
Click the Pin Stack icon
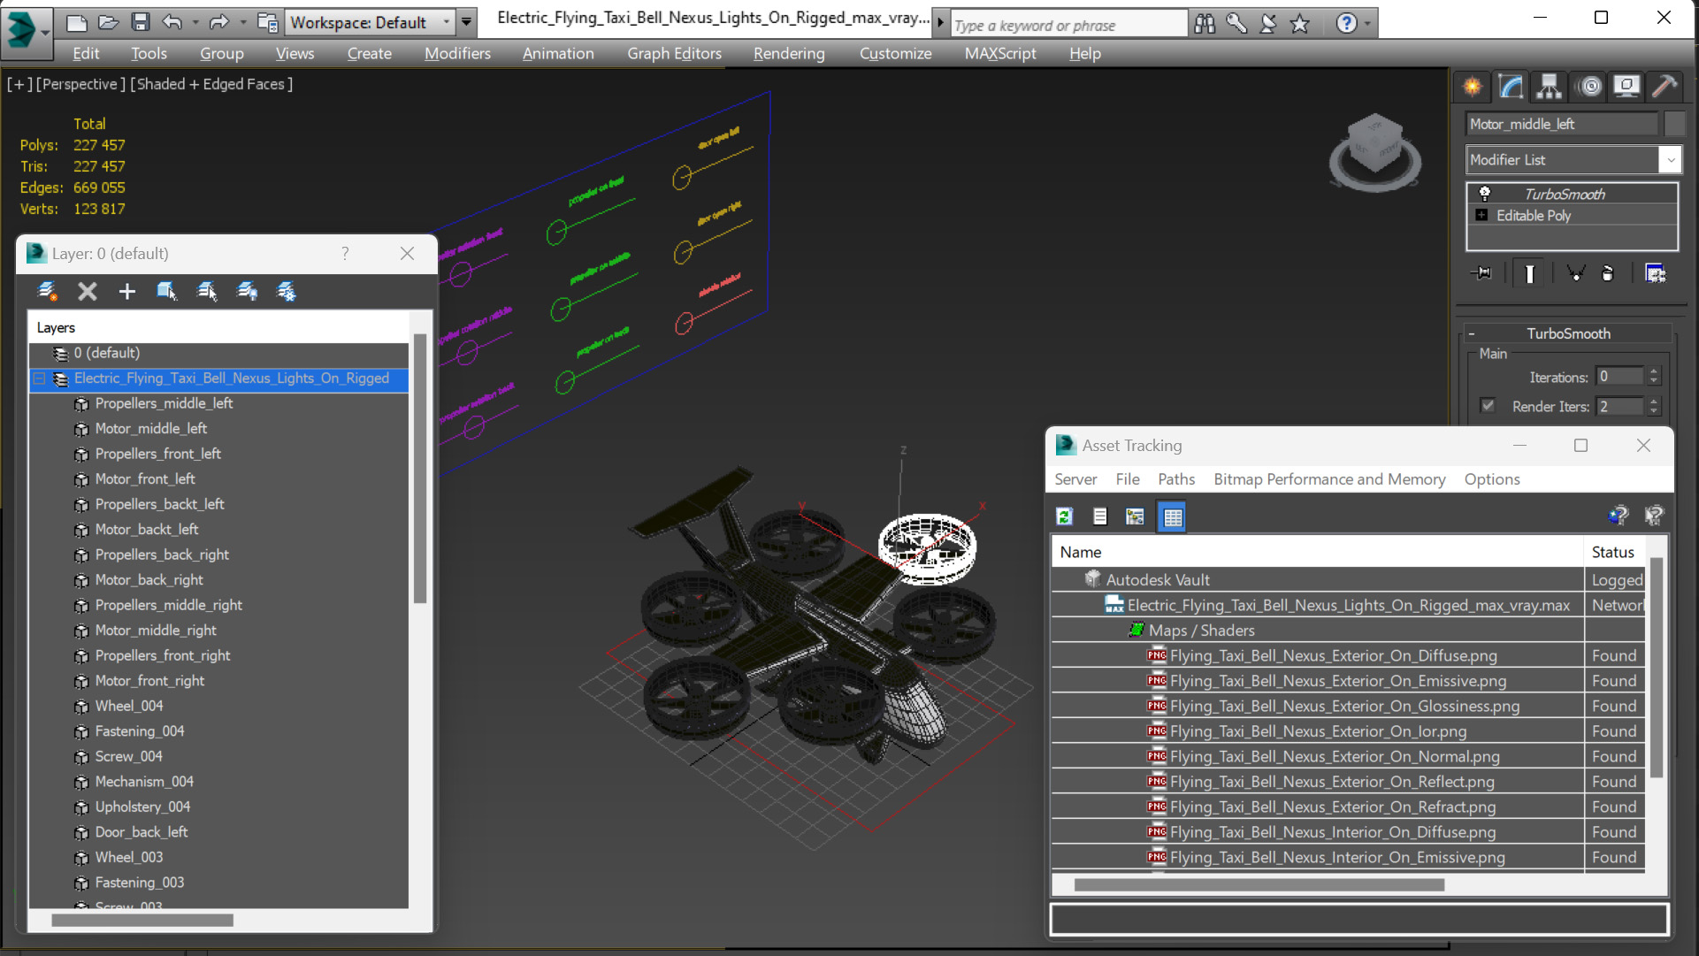click(x=1481, y=273)
